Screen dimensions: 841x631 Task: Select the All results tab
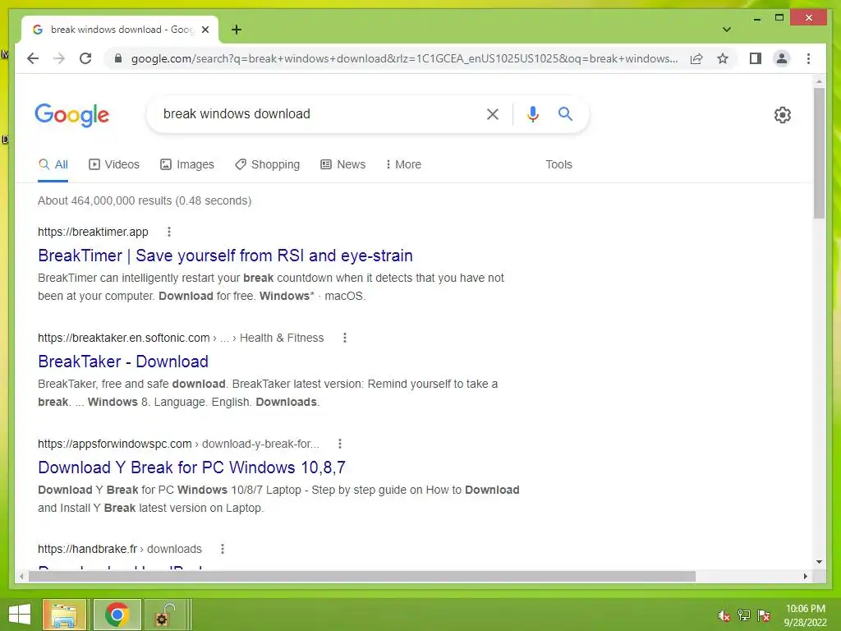click(x=53, y=164)
